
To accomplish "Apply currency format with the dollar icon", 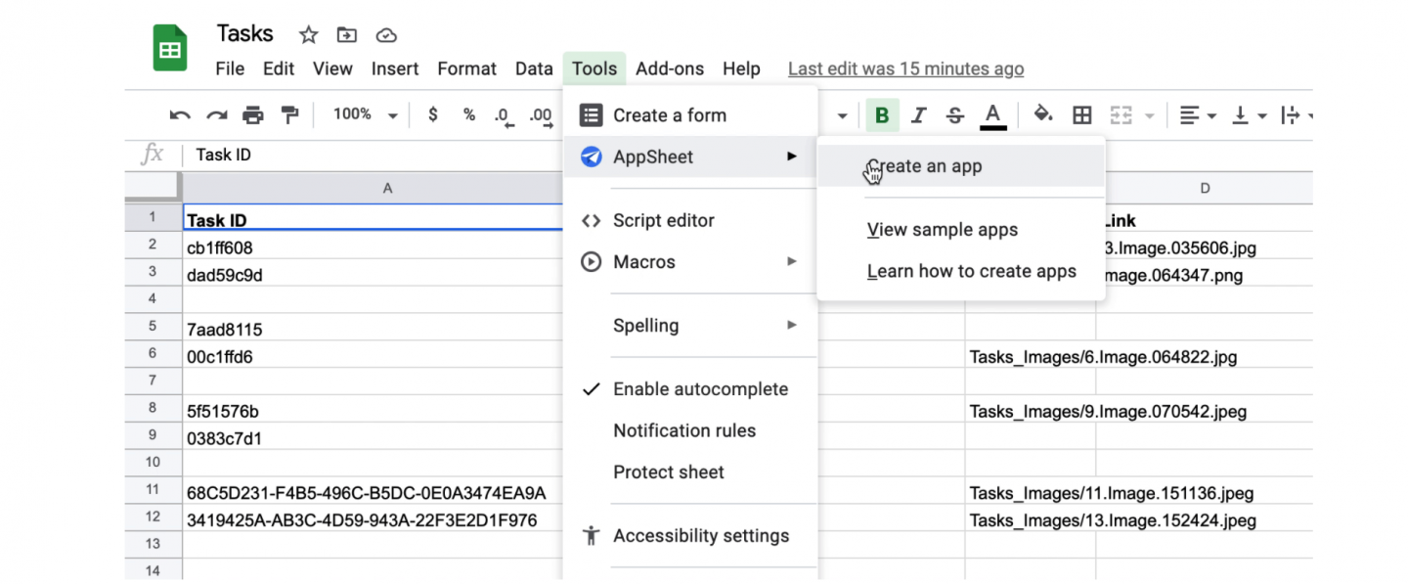I will tap(432, 114).
